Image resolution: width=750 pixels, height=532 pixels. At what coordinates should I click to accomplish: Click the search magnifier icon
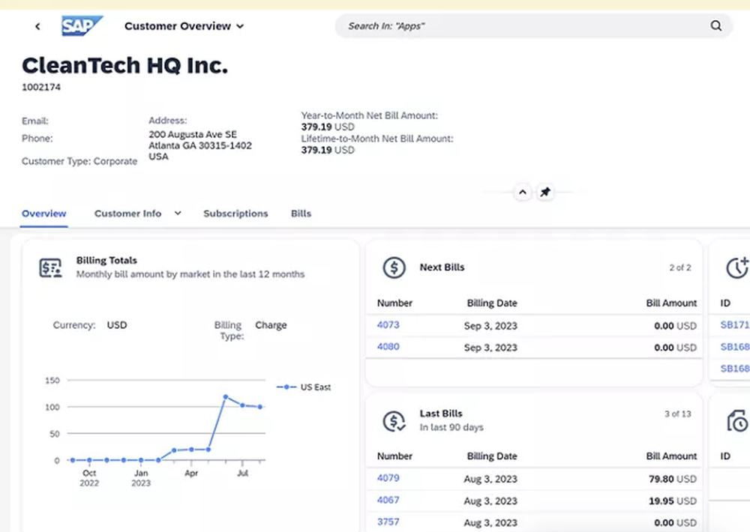(715, 25)
